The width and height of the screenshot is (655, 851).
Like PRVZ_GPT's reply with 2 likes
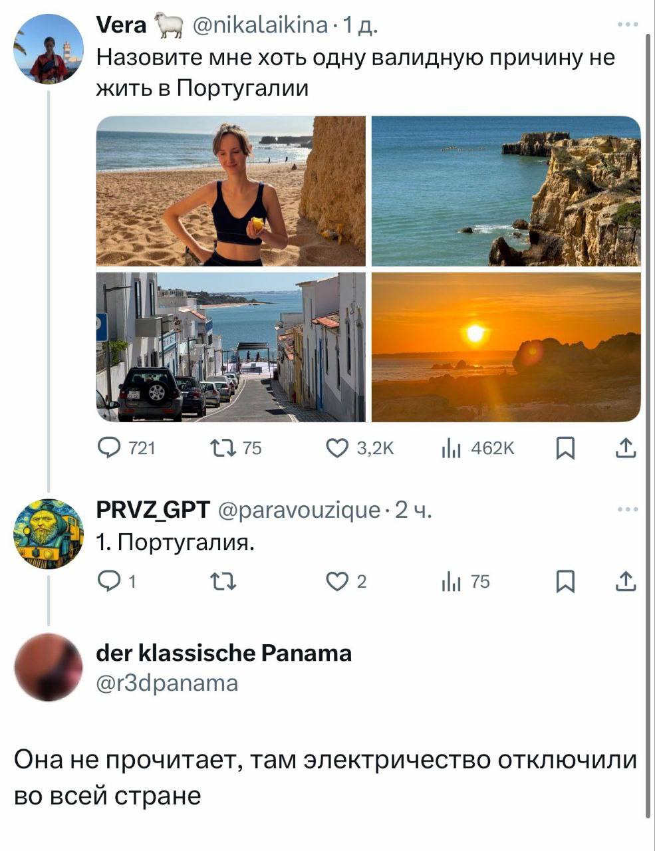[x=337, y=582]
